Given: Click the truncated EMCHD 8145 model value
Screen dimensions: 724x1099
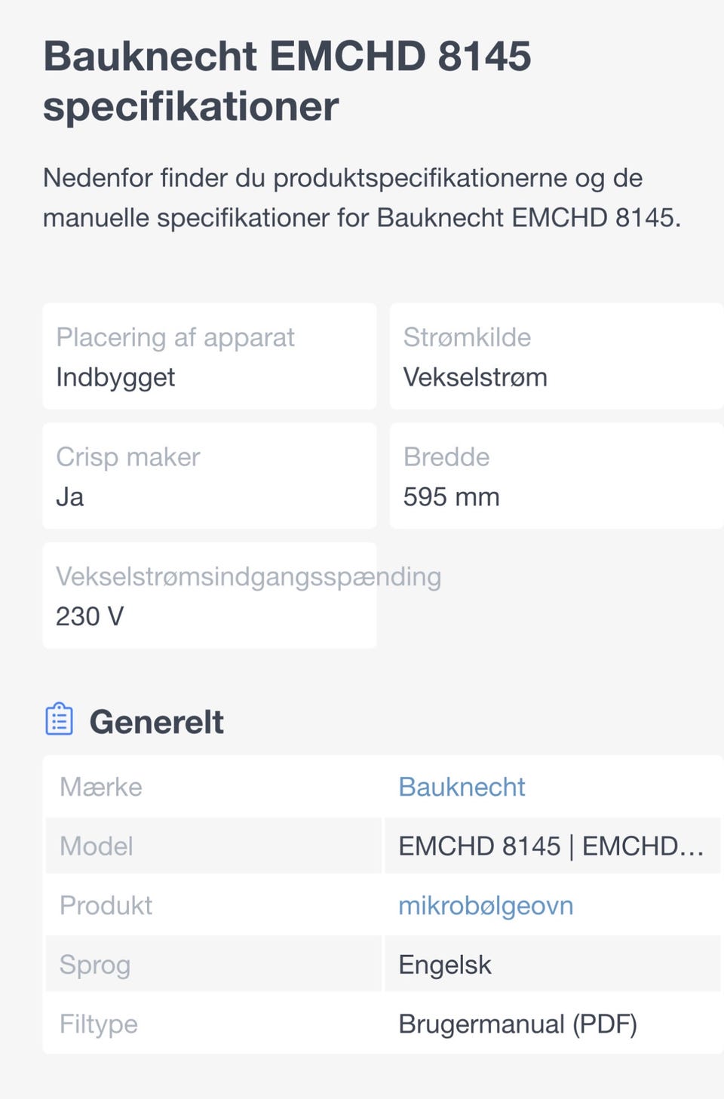Looking at the screenshot, I should click(551, 846).
